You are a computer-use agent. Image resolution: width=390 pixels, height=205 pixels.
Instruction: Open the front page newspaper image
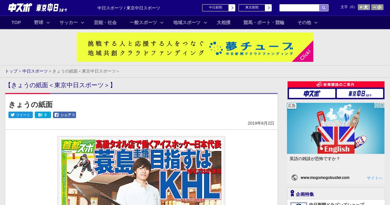point(141,171)
